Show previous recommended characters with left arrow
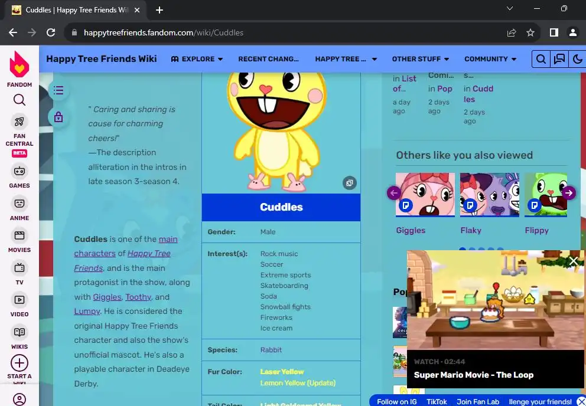Viewport: 586px width, 406px height. click(393, 193)
